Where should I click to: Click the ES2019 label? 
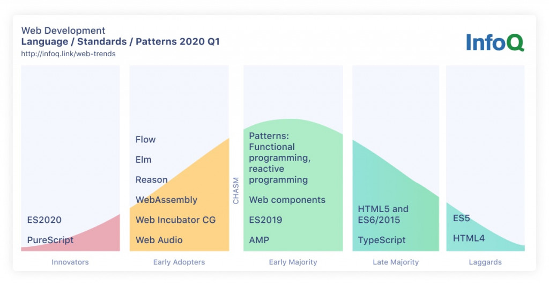click(x=266, y=220)
